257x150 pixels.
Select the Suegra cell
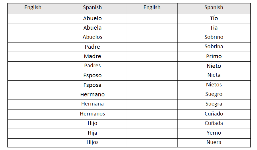214,104
